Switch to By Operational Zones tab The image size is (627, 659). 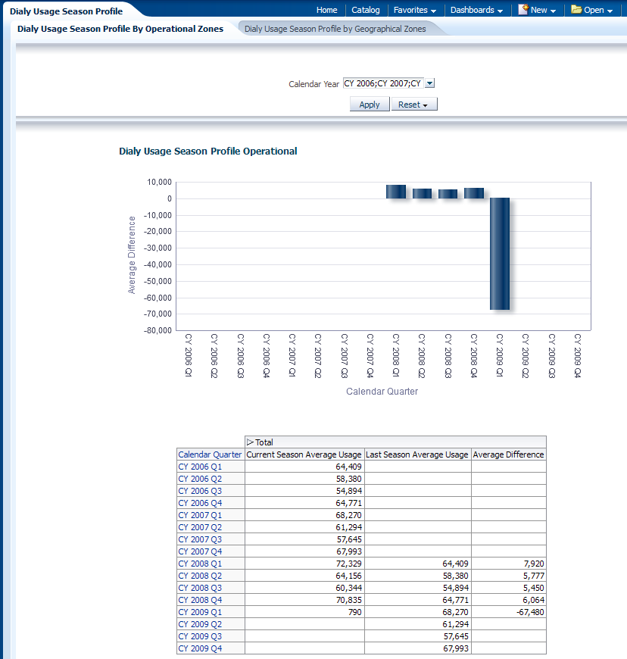click(x=120, y=29)
